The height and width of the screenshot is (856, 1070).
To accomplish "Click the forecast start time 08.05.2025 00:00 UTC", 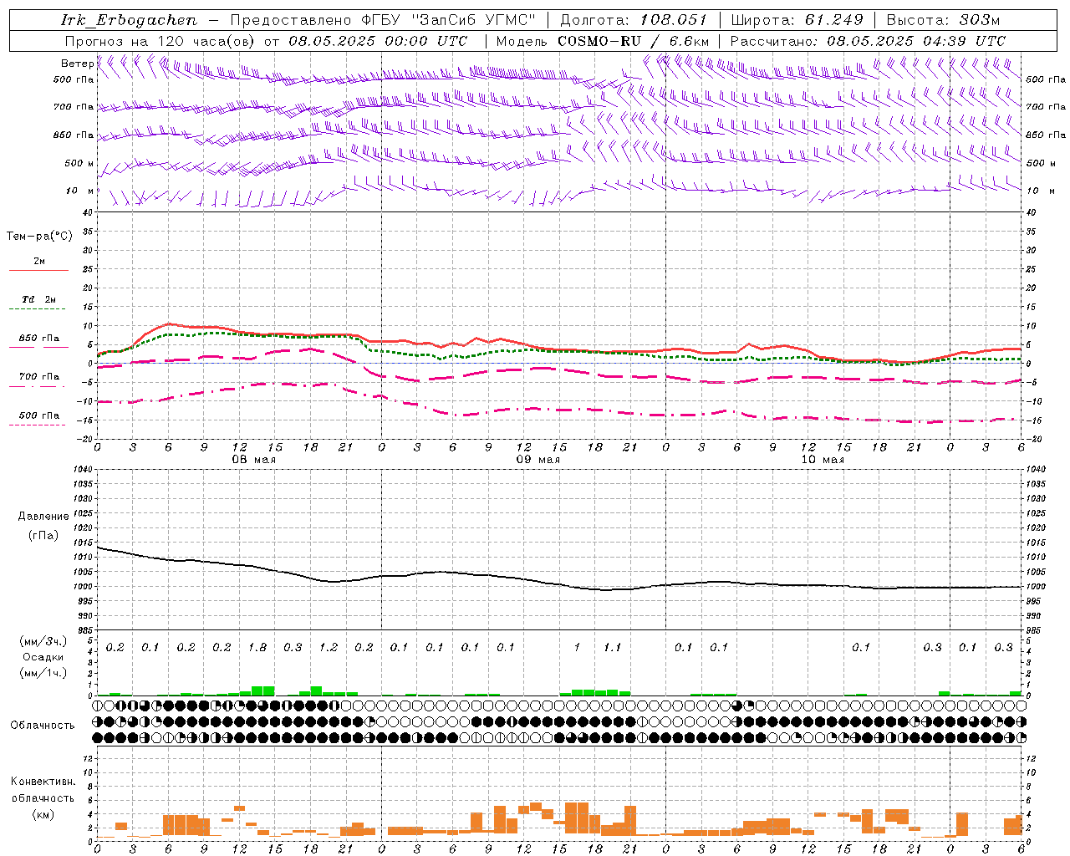I will pyautogui.click(x=378, y=41).
